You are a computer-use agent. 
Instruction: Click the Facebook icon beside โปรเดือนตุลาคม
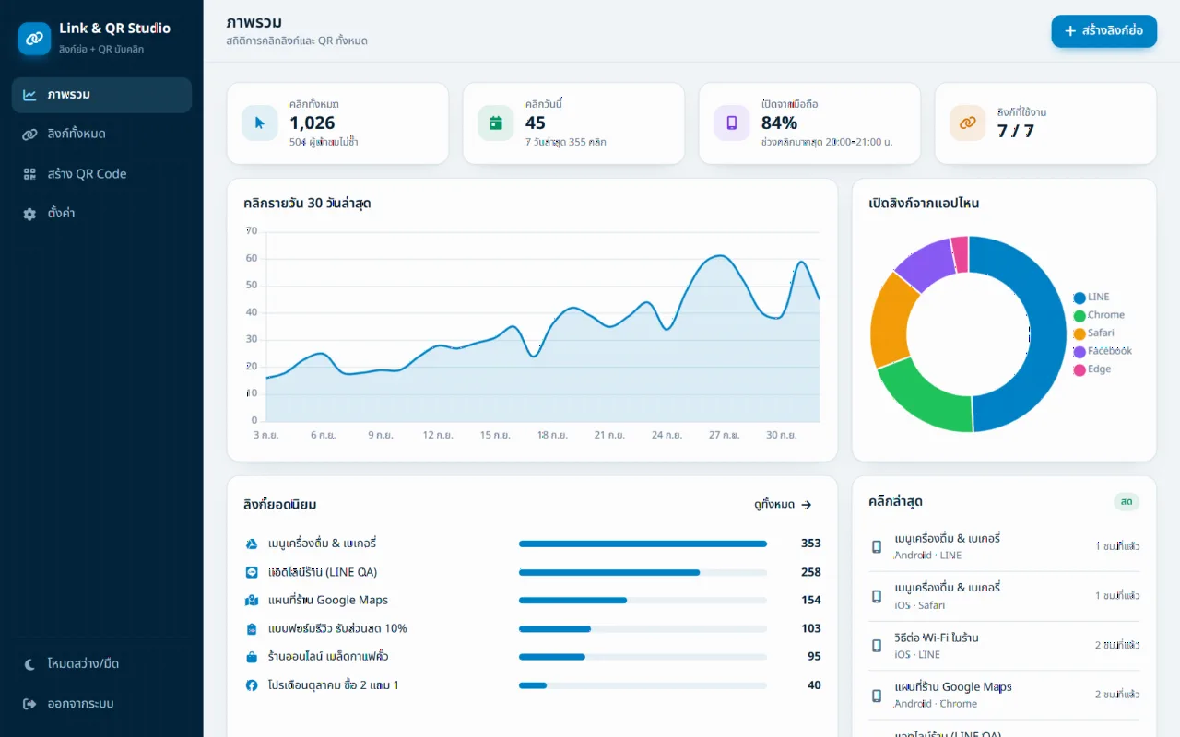252,685
